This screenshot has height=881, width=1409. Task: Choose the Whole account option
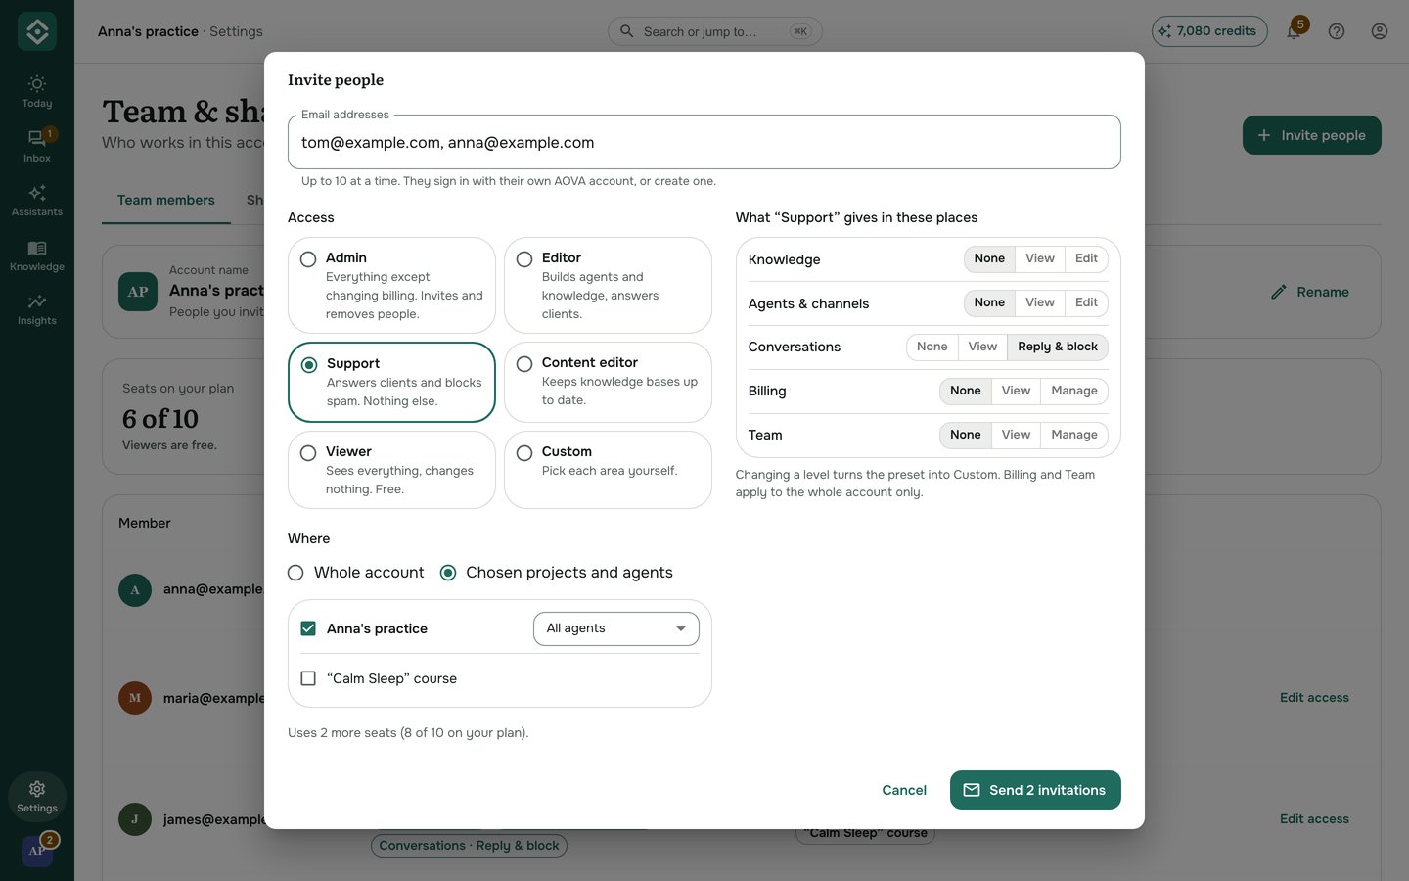(x=356, y=573)
